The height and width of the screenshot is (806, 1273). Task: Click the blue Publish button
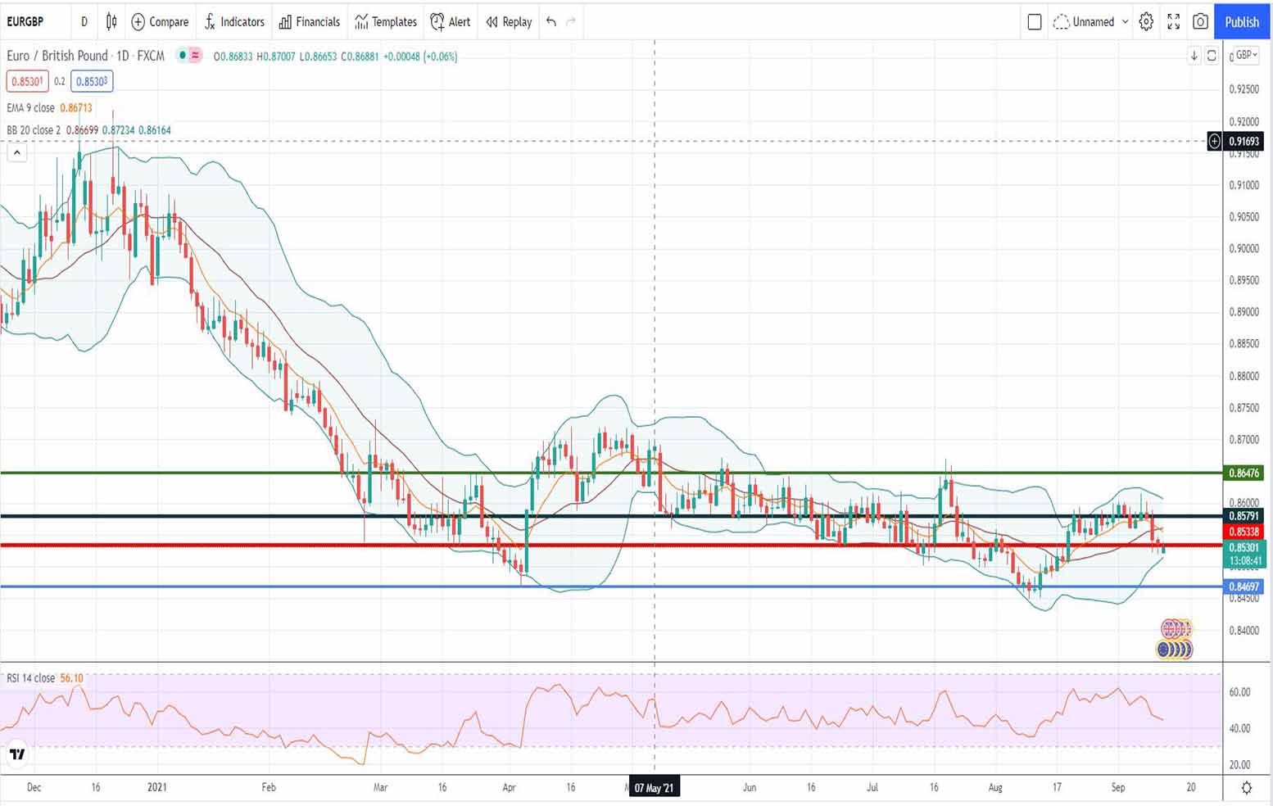[x=1241, y=22]
